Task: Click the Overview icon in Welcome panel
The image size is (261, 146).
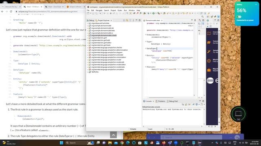Action: pyautogui.click(x=209, y=33)
